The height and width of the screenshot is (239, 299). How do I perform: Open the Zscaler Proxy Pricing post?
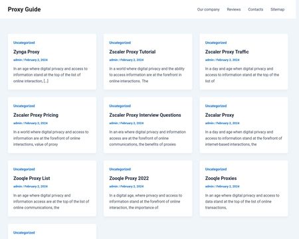36,115
